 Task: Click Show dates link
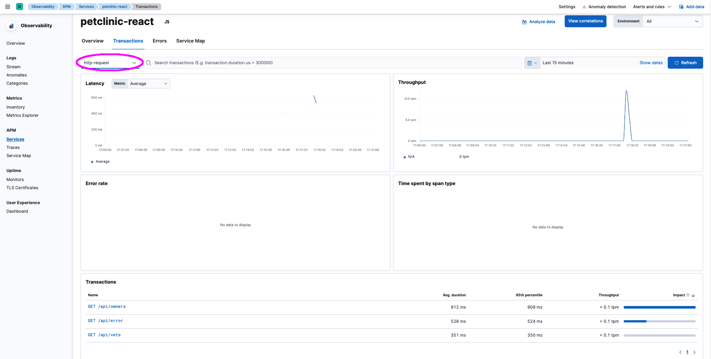tap(651, 63)
